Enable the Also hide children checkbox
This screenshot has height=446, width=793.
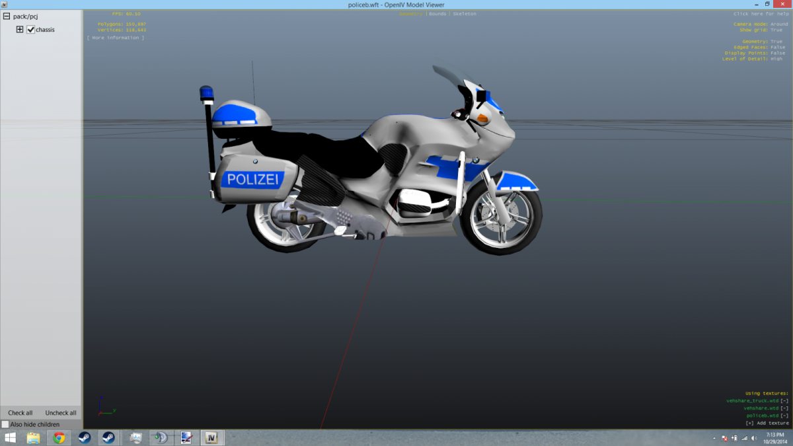coord(5,424)
